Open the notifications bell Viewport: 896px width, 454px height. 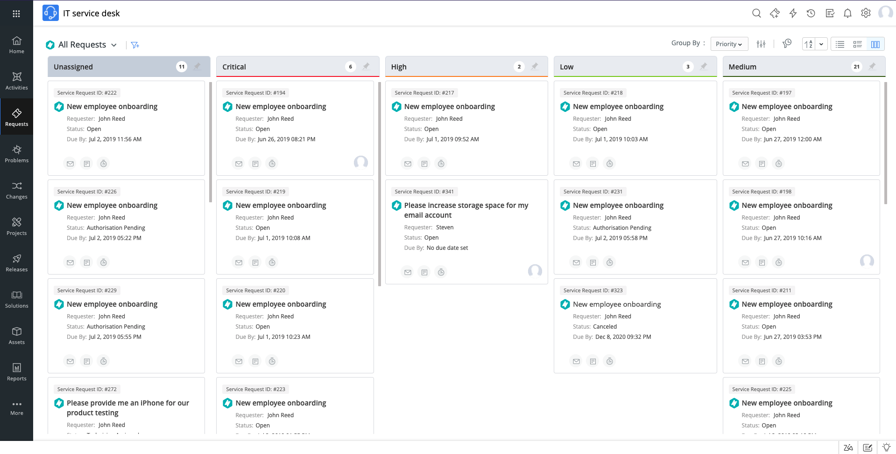click(847, 13)
